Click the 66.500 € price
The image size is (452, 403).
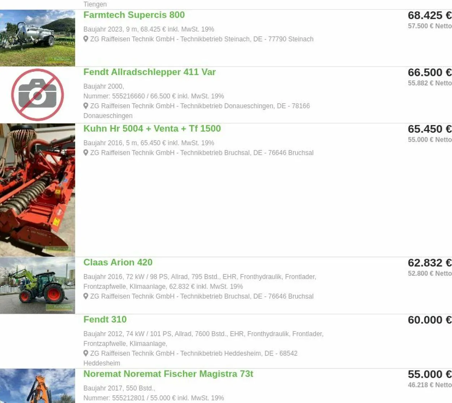point(430,73)
